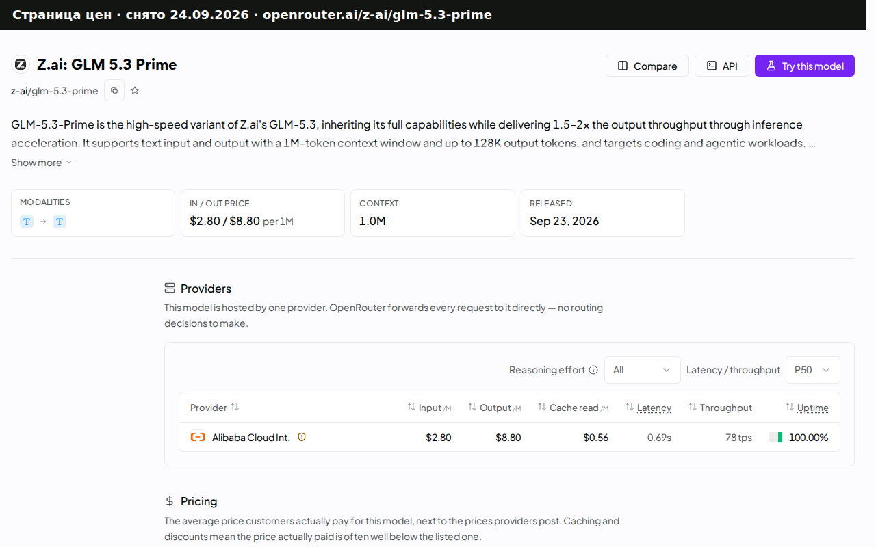Click the 78 tps throughput value
876x547 pixels.
tap(738, 438)
